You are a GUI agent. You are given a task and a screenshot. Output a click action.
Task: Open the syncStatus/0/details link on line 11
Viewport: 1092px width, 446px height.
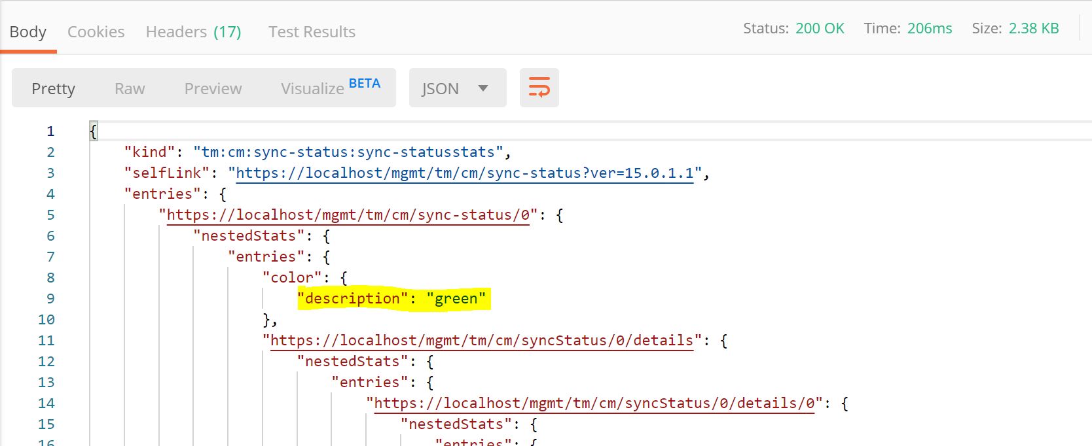pyautogui.click(x=482, y=340)
